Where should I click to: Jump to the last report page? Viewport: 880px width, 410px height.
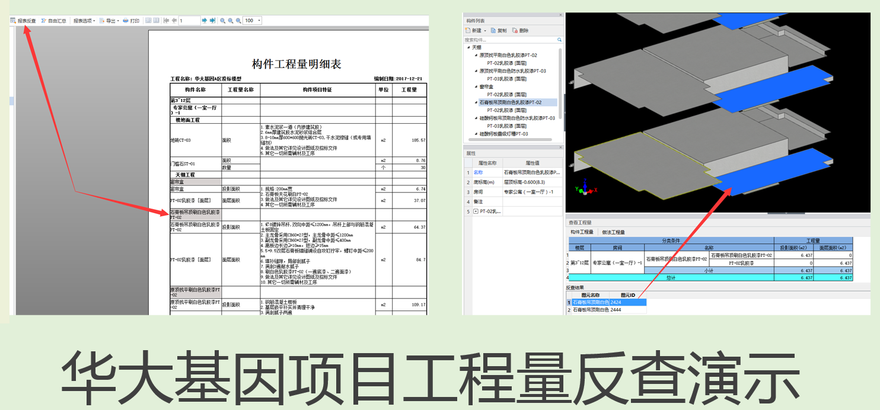212,21
